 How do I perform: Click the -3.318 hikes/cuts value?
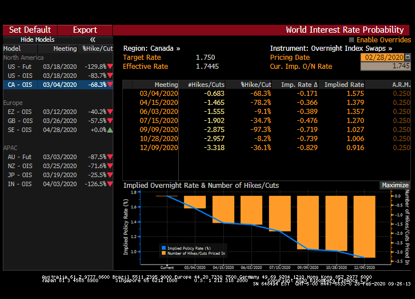(214, 148)
